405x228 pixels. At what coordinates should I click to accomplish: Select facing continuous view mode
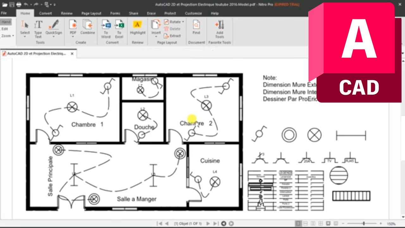[x=321, y=224]
